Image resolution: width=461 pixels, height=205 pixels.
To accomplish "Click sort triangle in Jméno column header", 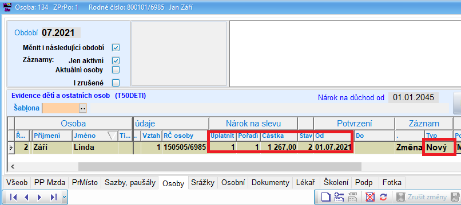I will (x=112, y=136).
